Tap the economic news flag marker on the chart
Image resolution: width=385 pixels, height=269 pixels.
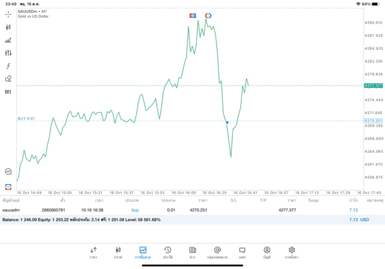[x=192, y=16]
